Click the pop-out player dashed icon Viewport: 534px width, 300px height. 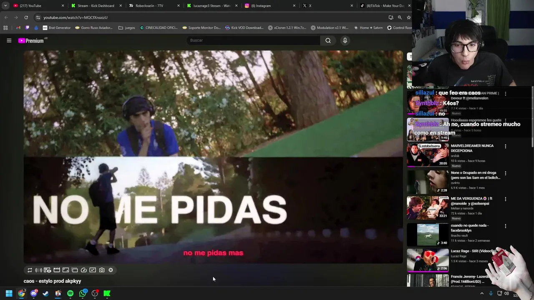pos(75,270)
